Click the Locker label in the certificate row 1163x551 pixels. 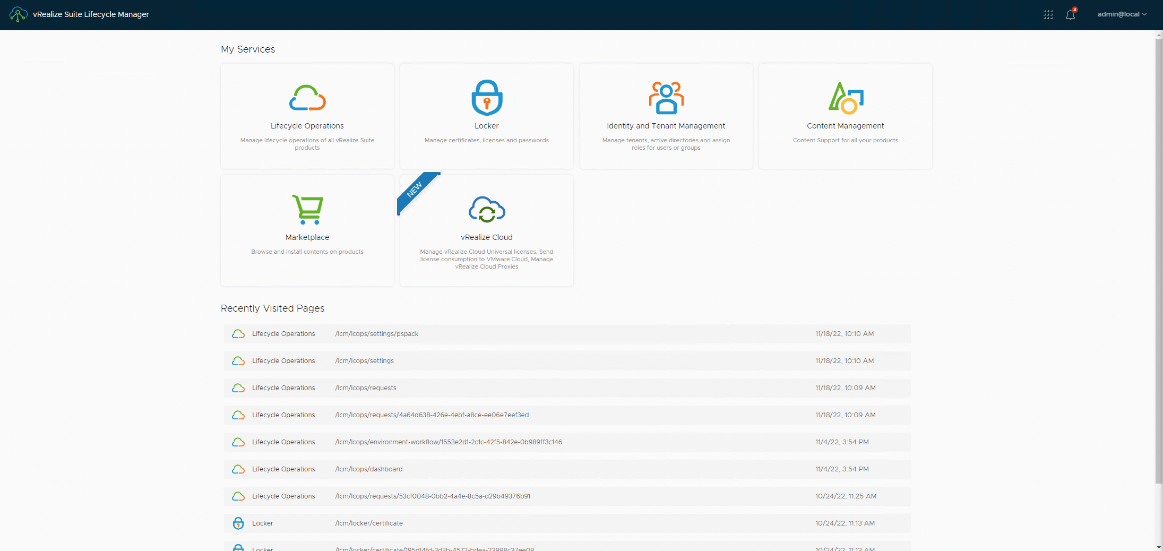[263, 523]
